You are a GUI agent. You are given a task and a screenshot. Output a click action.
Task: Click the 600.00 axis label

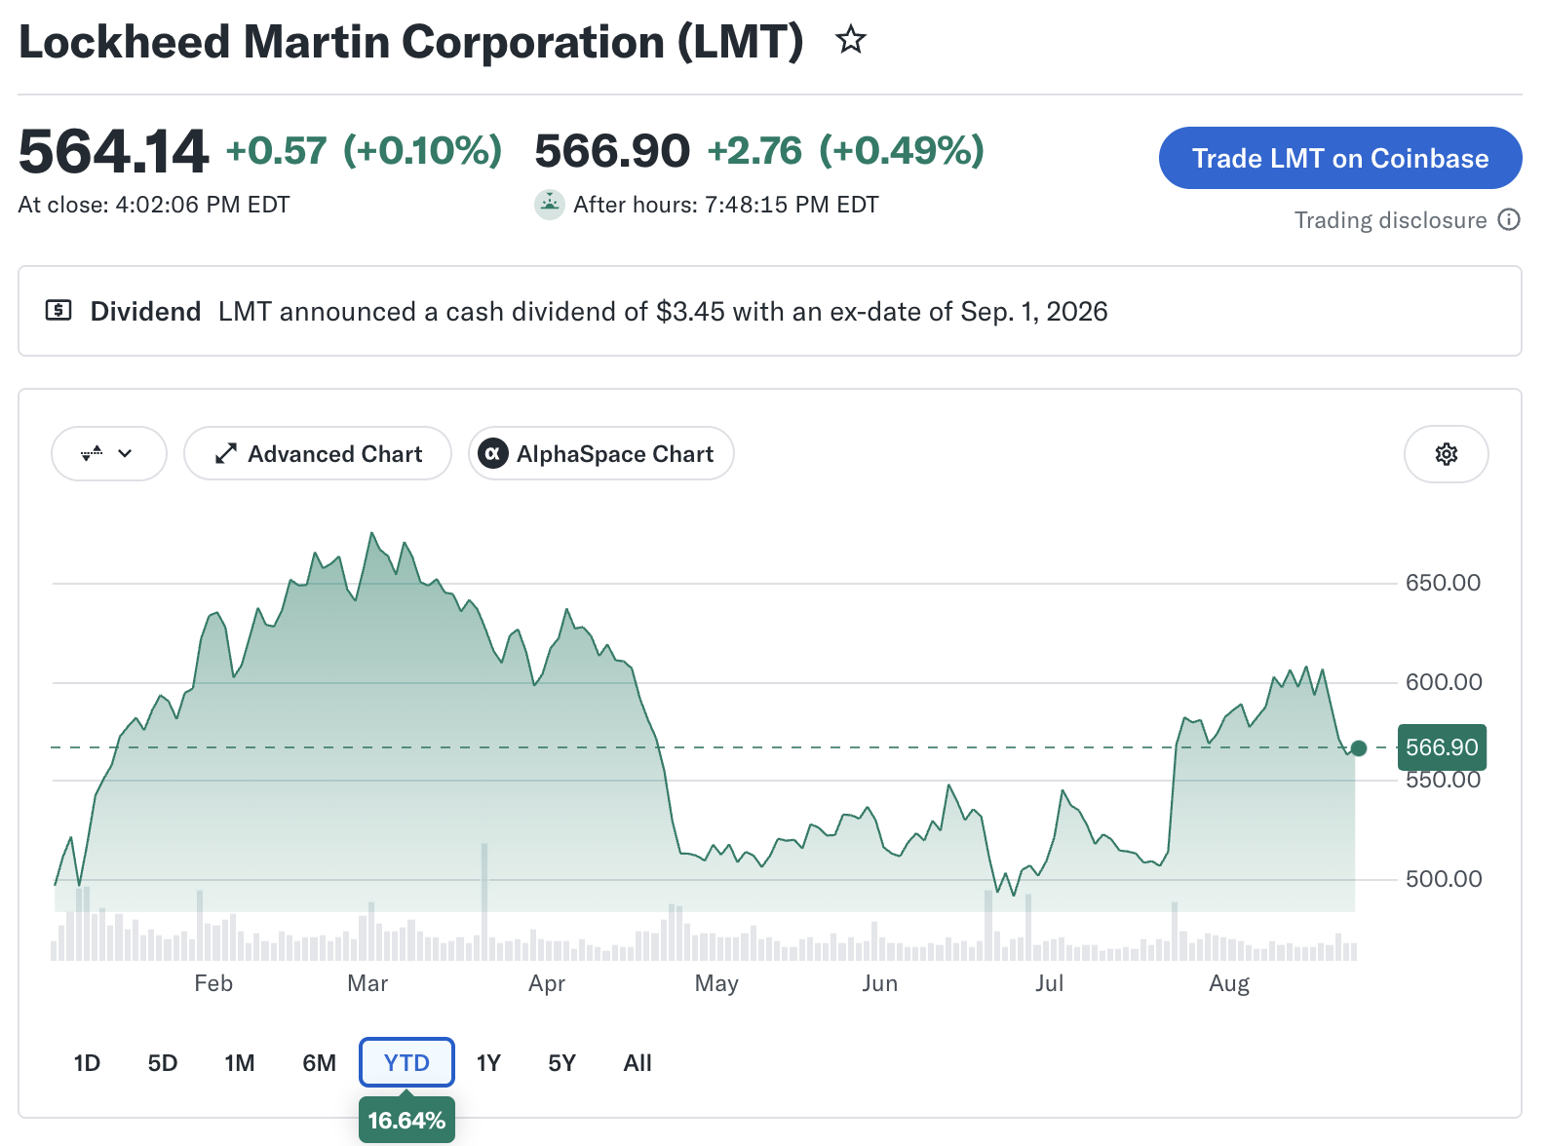(1443, 682)
